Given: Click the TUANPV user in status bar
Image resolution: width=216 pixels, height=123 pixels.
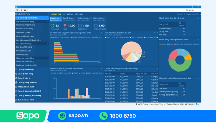Looking at the screenshot, I should [190, 104].
